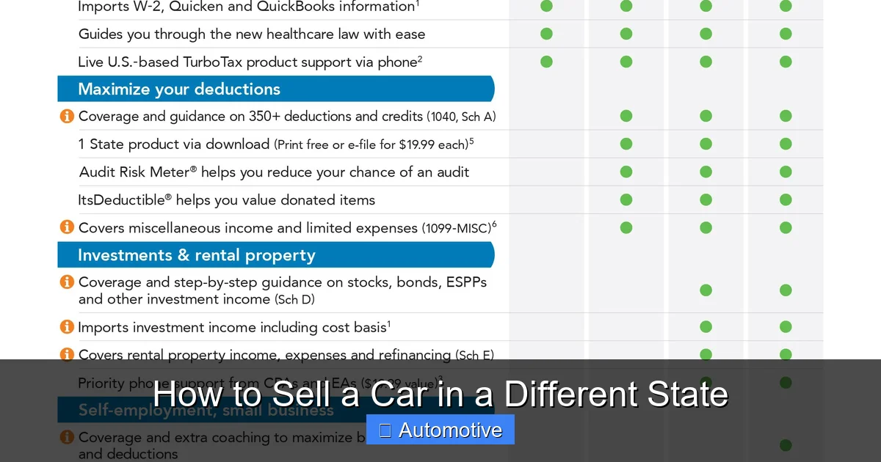Image resolution: width=881 pixels, height=462 pixels.
Task: Click the first green dot for healthcare law guidance
Action: tap(546, 33)
